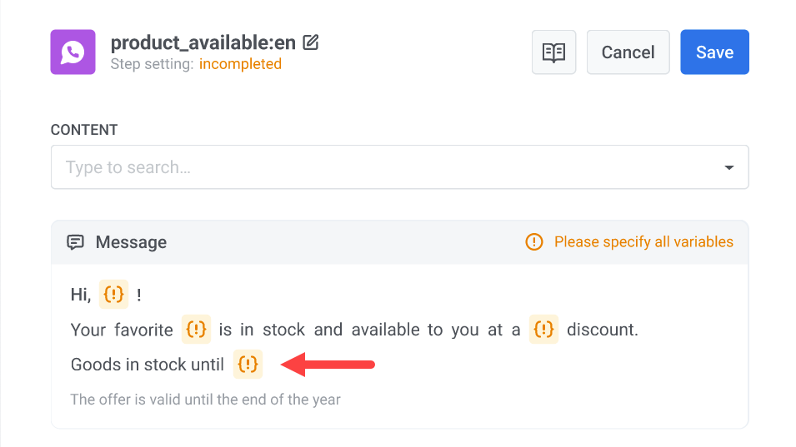Click the Message chat bubble icon
Image resolution: width=796 pixels, height=447 pixels.
point(76,242)
